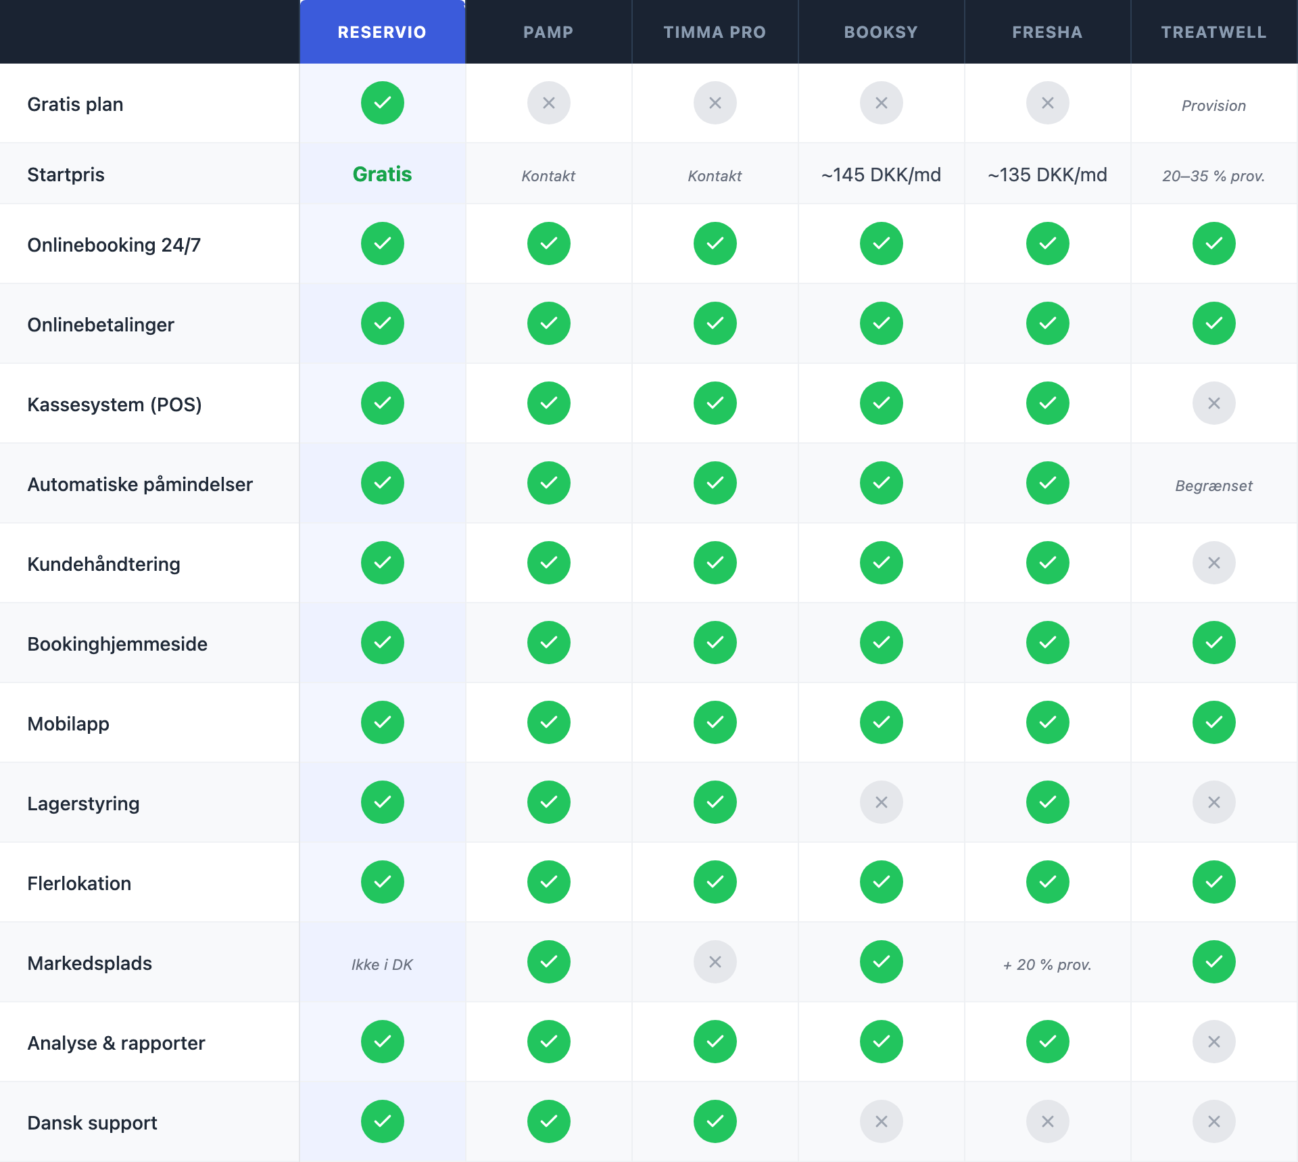The image size is (1298, 1162).
Task: Click Timma Pro's X icon for Markedsplads
Action: (x=715, y=962)
